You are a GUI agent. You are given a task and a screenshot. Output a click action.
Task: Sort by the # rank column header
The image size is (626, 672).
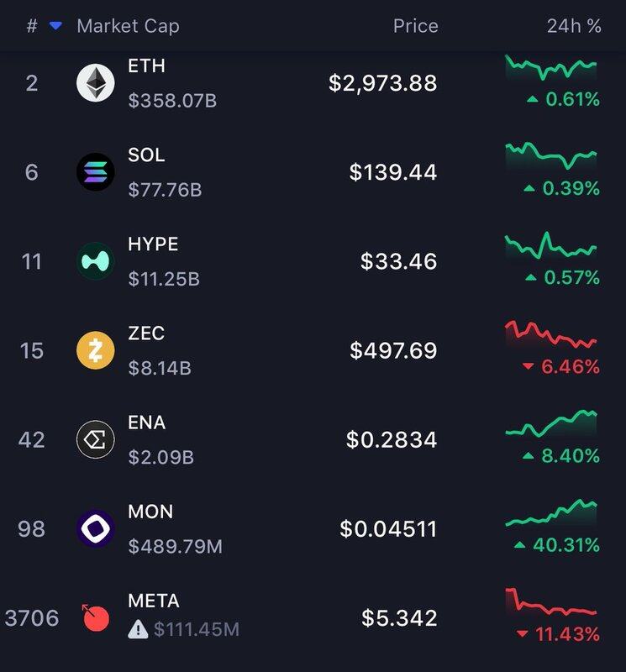pyautogui.click(x=32, y=26)
